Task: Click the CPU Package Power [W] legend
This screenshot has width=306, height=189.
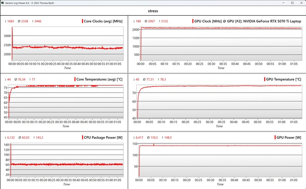Action: click(103, 137)
